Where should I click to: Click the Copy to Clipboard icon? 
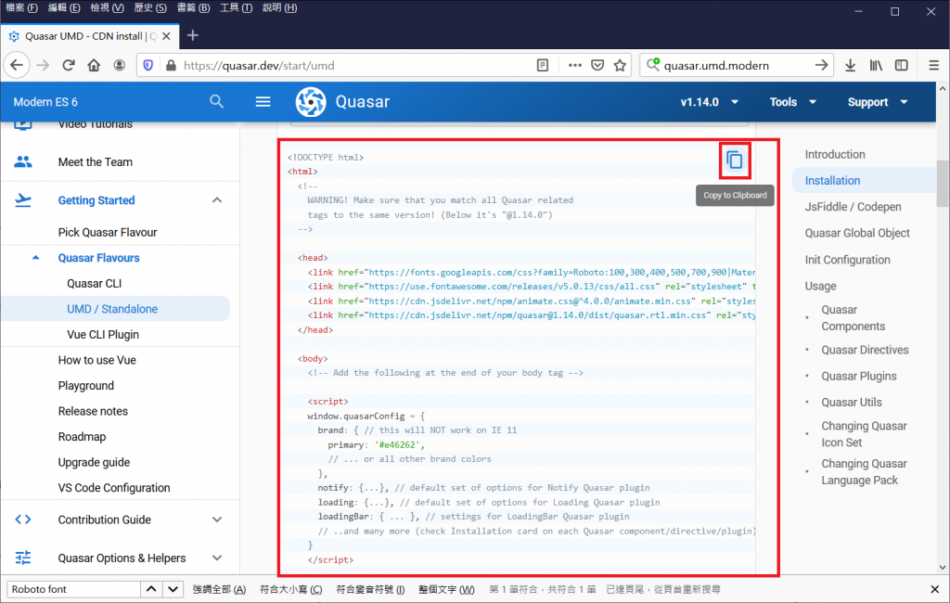click(735, 160)
